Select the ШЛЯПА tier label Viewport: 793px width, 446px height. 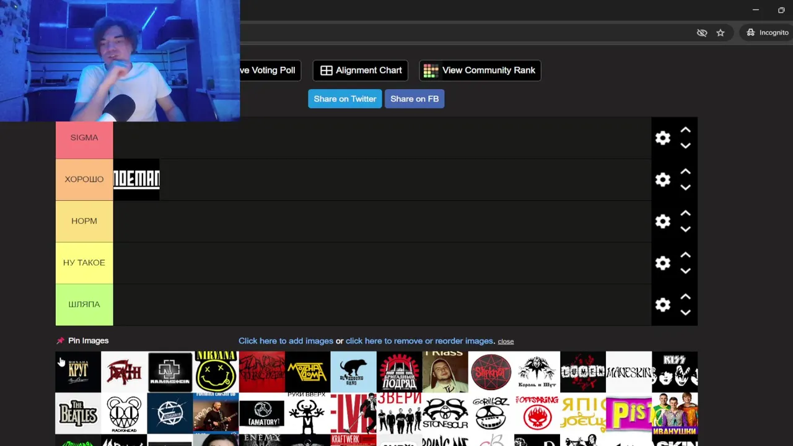click(84, 304)
